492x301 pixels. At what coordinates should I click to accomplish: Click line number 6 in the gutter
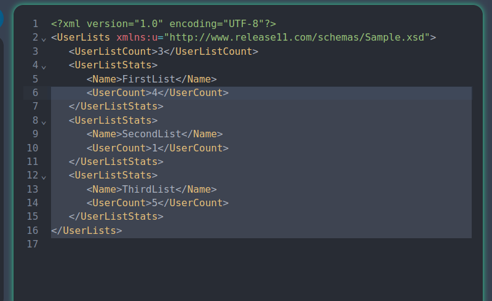pyautogui.click(x=35, y=93)
